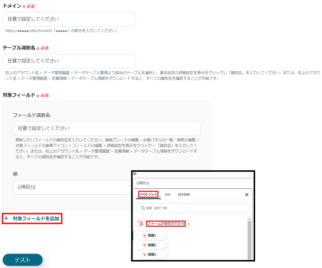The width and height of the screenshot is (322, 268).
Task: Click the ドメイン label text
Action: tap(12, 6)
